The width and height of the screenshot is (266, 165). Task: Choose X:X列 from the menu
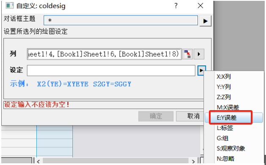234,76
